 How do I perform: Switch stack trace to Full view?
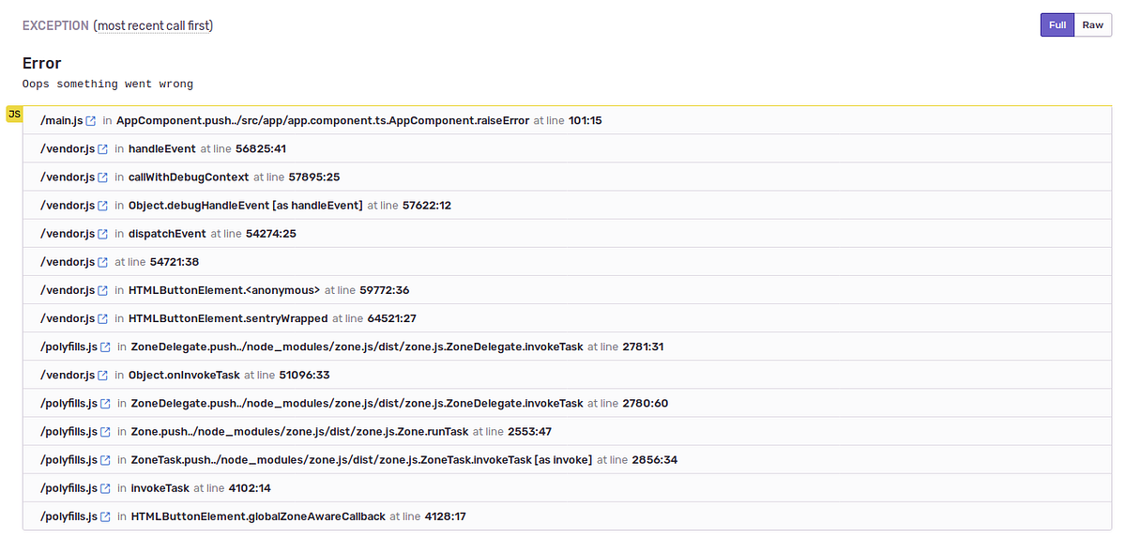tap(1058, 25)
